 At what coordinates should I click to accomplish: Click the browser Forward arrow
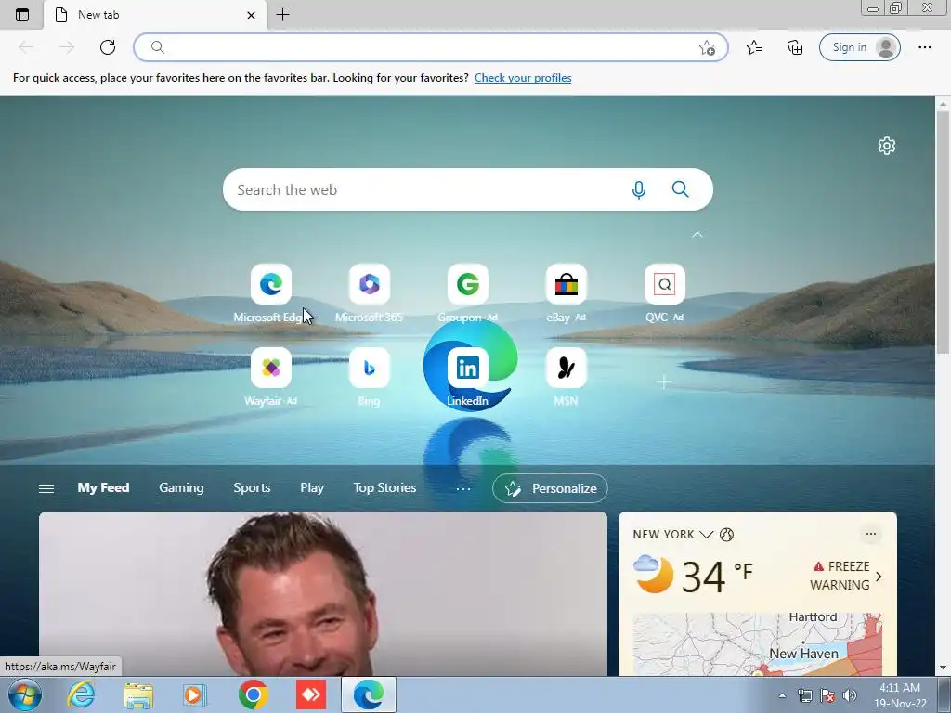coord(67,47)
